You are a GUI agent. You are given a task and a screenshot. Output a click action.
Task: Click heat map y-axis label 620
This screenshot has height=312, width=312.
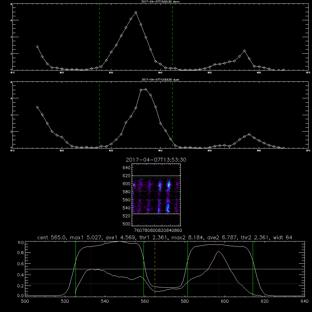coord(127,176)
